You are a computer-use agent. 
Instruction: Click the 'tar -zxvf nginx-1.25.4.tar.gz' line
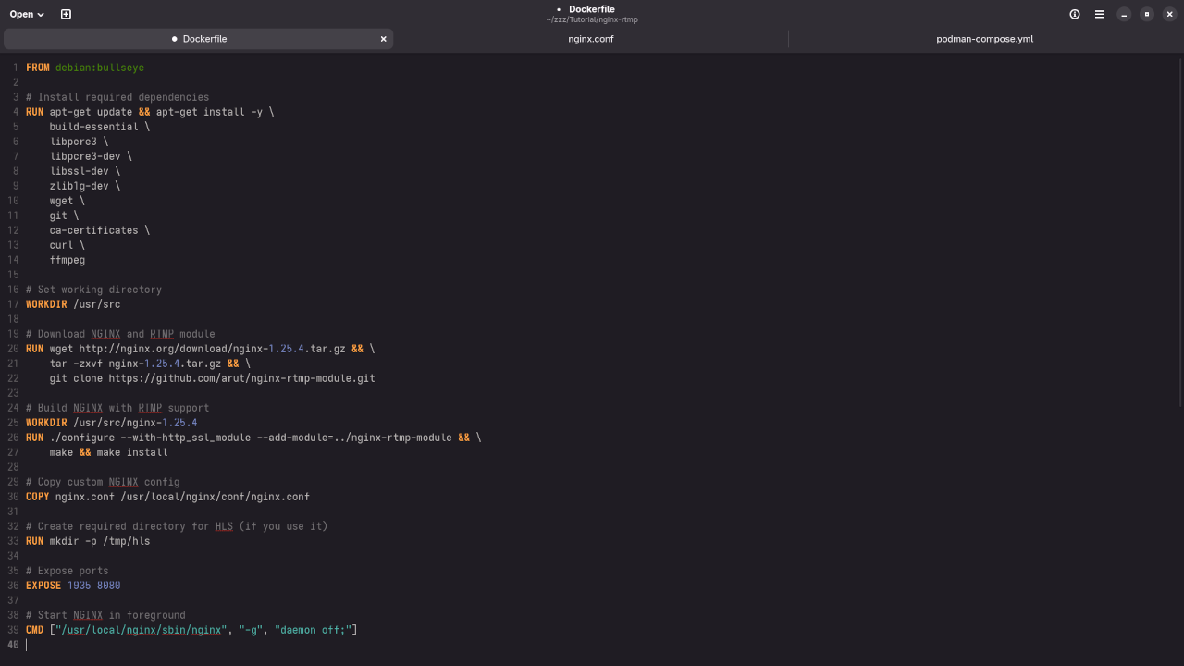[x=150, y=364]
